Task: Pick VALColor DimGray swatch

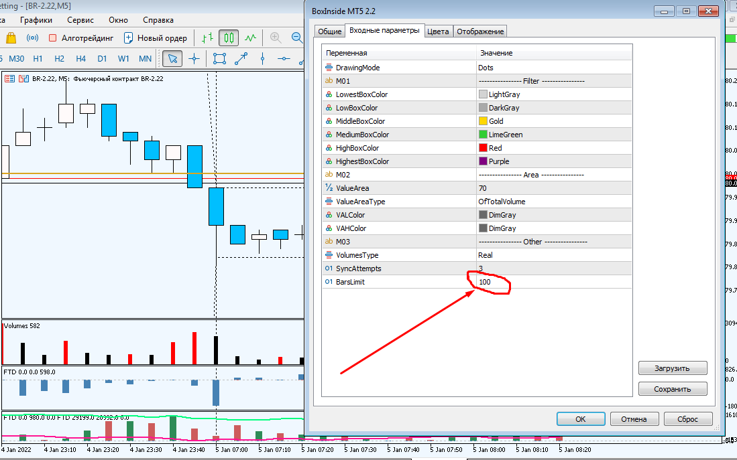Action: (x=483, y=214)
